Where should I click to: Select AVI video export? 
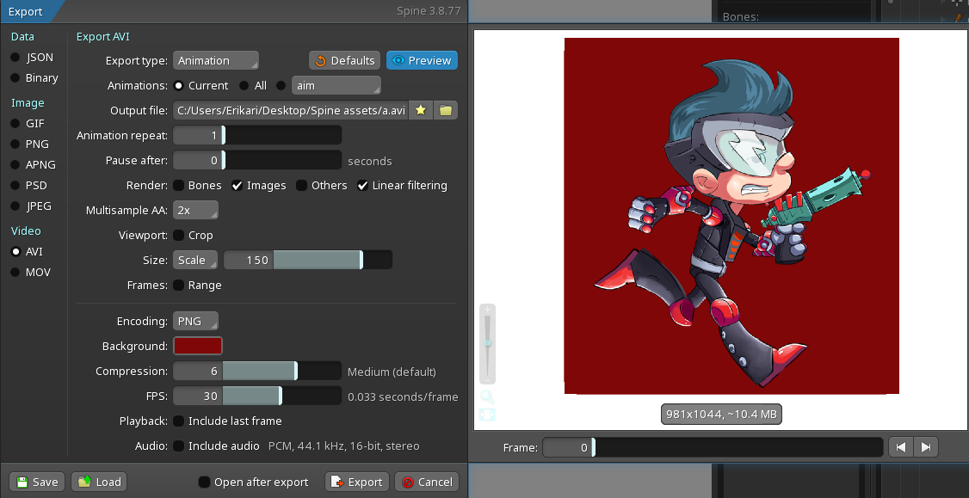click(15, 251)
